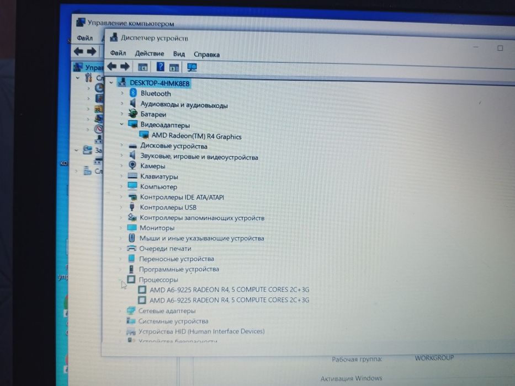Click the properties panel toolbar icon
Viewport: 515px width, 386px height.
(142, 67)
